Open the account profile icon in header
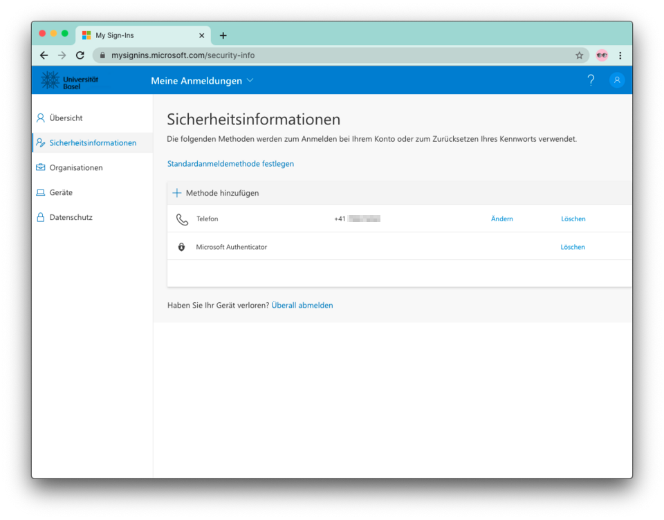The image size is (664, 520). point(616,80)
